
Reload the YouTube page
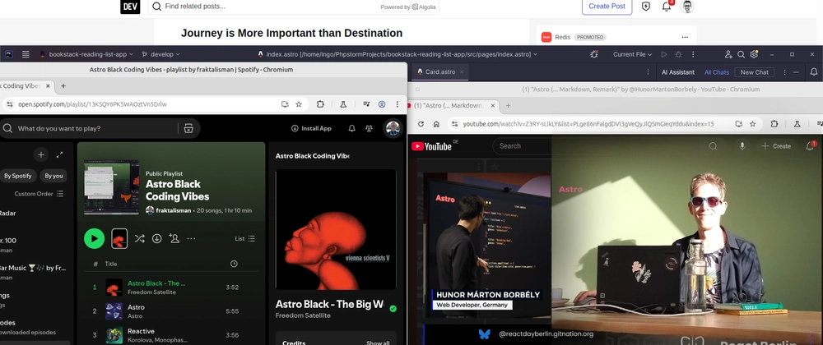click(x=421, y=124)
